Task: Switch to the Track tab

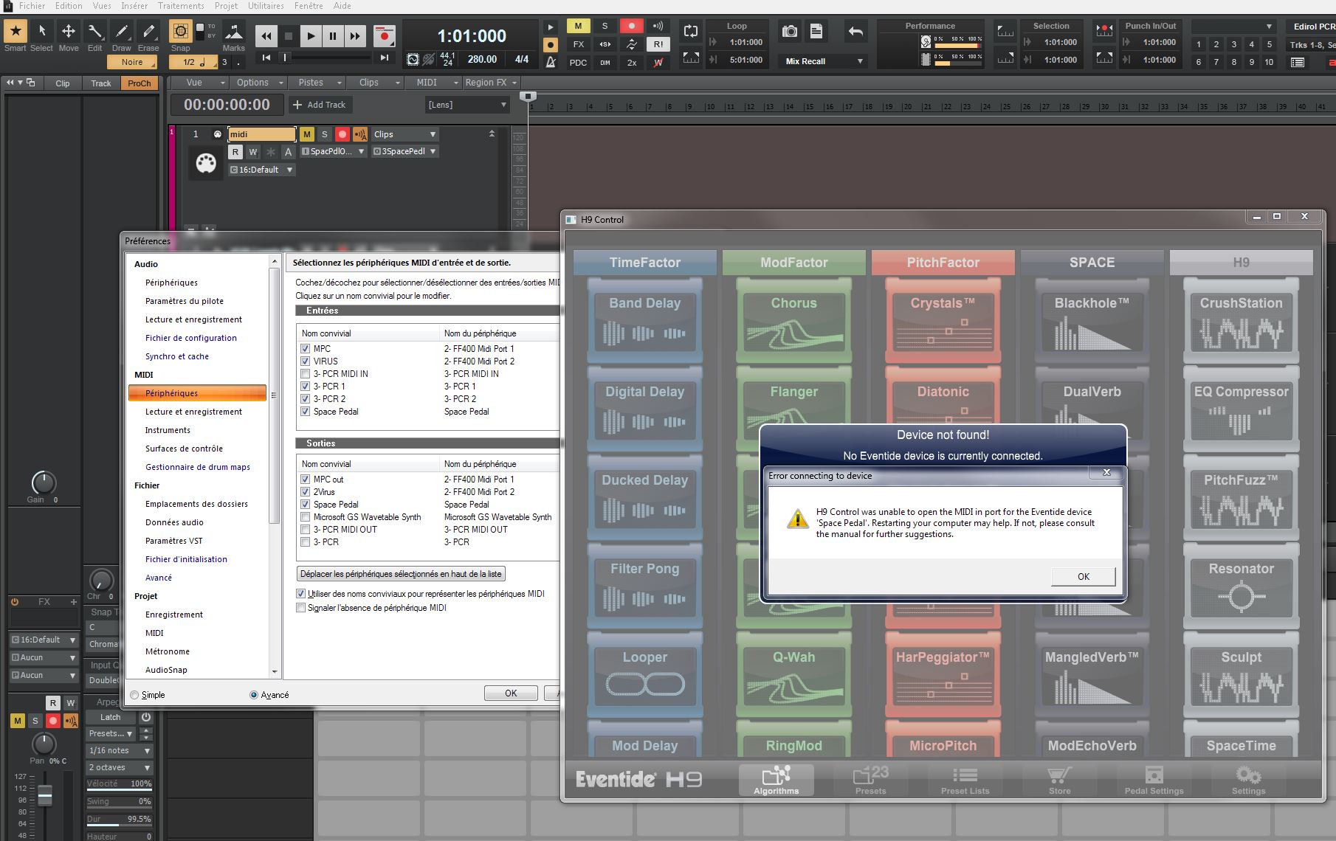Action: [x=101, y=83]
